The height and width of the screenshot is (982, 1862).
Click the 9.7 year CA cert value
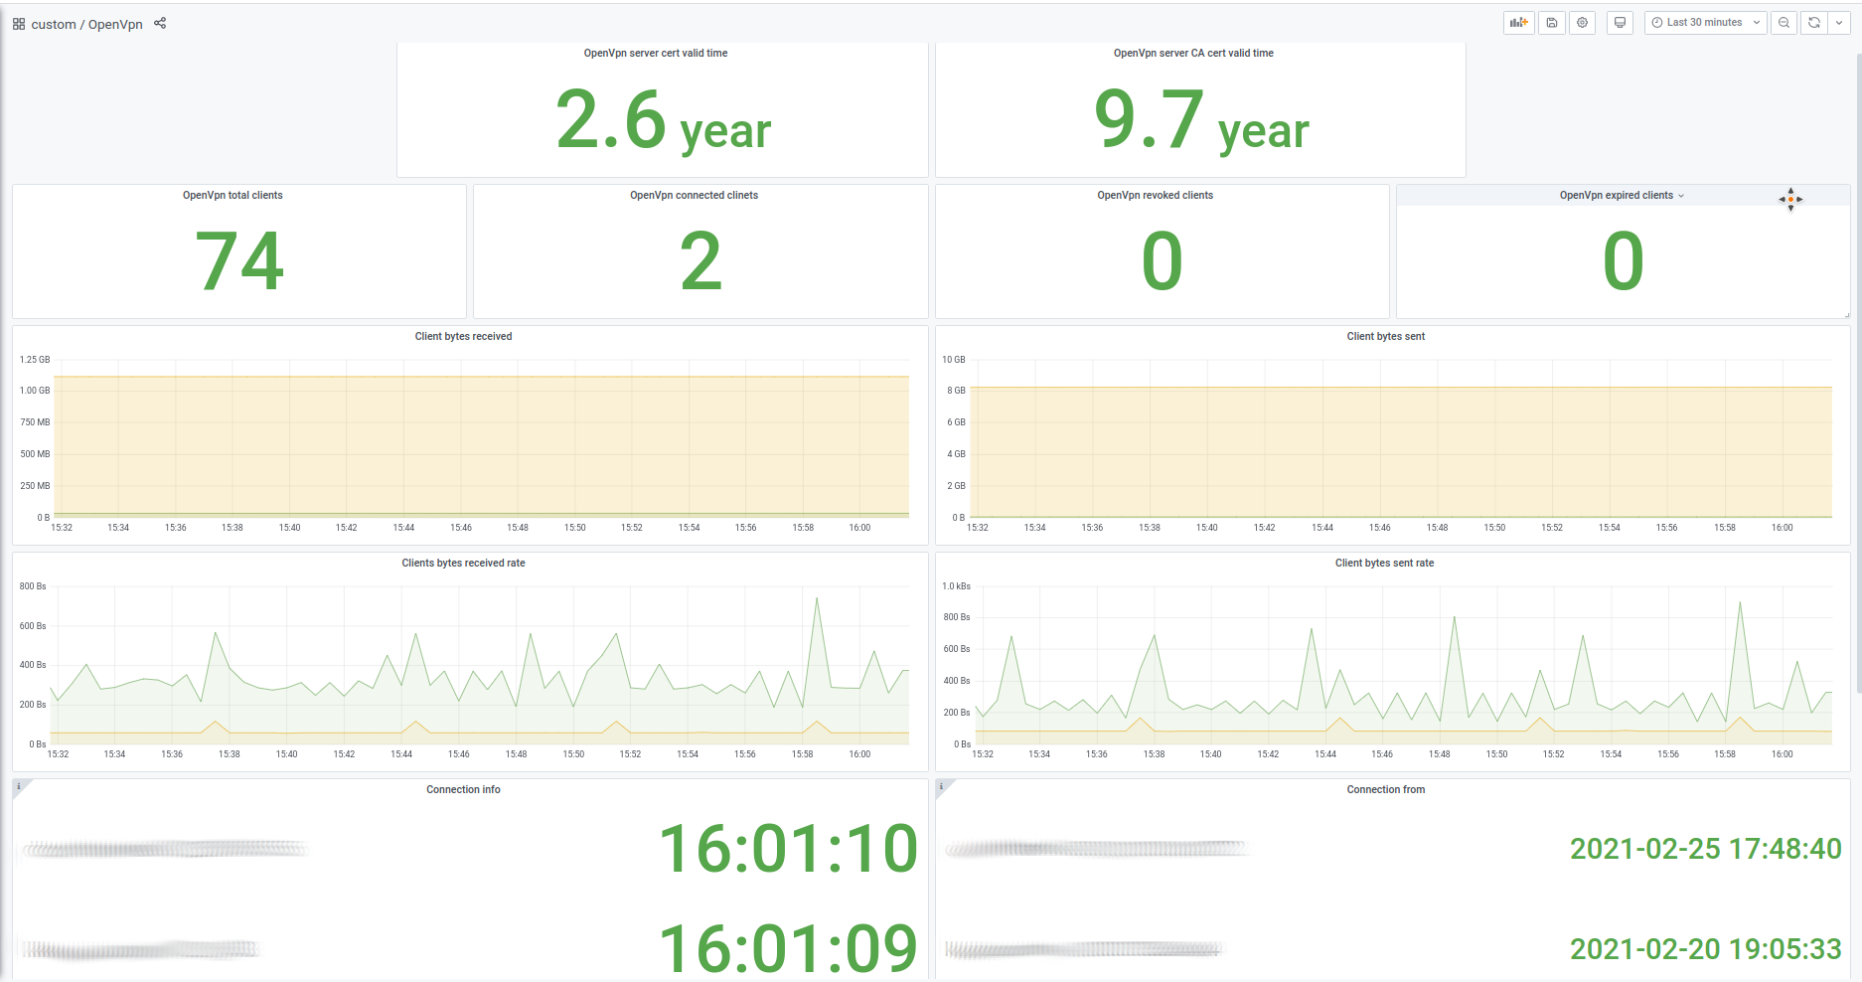click(1200, 121)
